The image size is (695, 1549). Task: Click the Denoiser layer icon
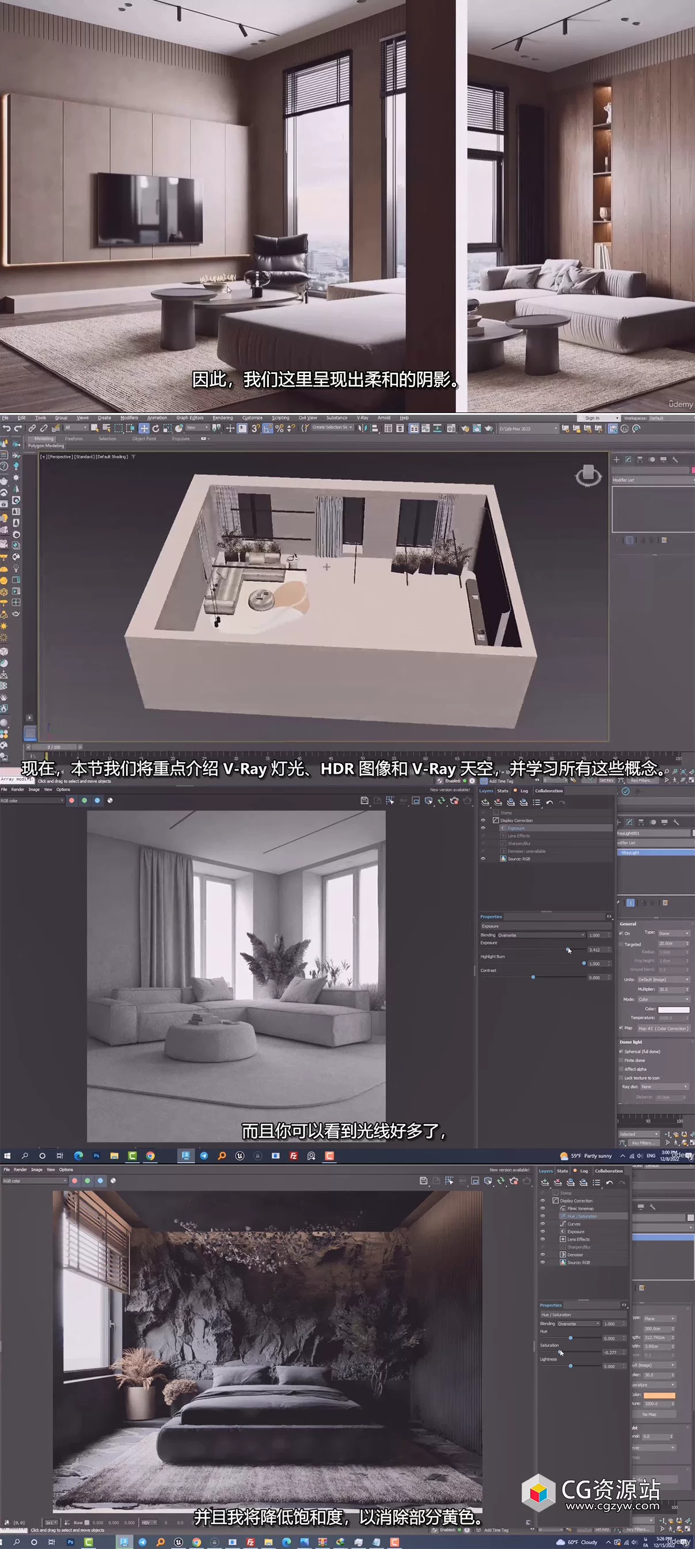(x=563, y=1255)
